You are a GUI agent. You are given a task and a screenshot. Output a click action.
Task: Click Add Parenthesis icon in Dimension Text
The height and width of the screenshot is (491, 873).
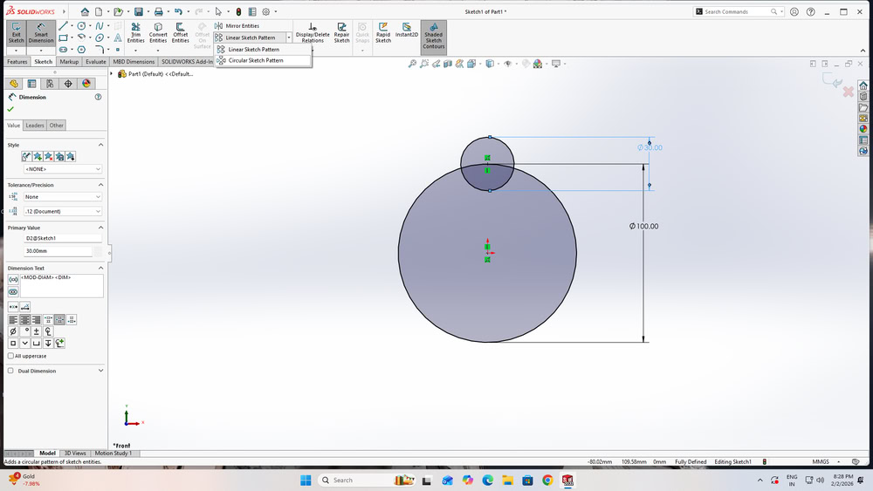[13, 280]
